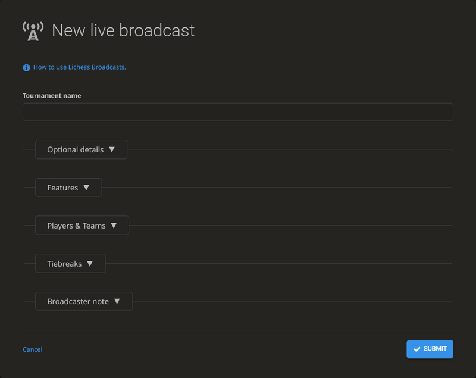Click the Tournament name input field
Image resolution: width=476 pixels, height=378 pixels.
point(238,112)
